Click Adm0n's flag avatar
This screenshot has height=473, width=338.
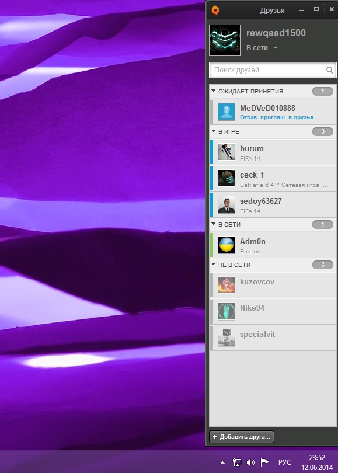click(x=227, y=245)
